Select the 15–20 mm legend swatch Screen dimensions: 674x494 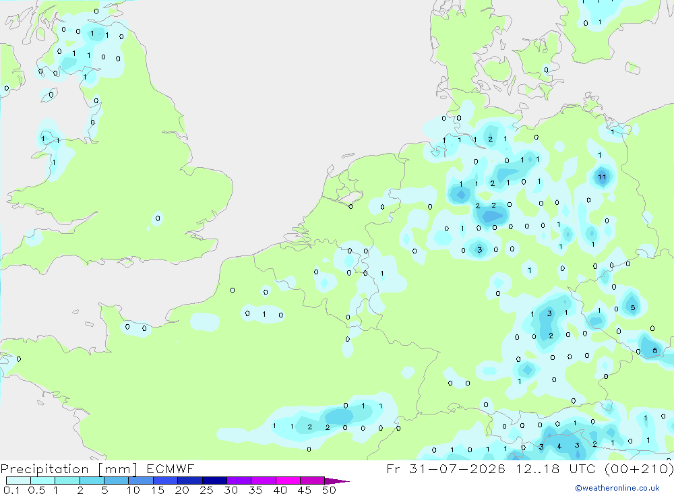click(x=165, y=481)
